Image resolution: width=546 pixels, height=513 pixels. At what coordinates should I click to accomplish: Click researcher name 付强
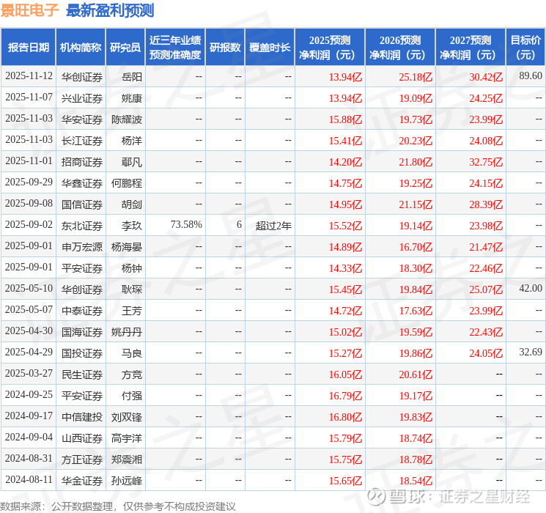pos(132,396)
